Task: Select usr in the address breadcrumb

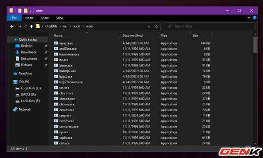Action: click(65, 26)
